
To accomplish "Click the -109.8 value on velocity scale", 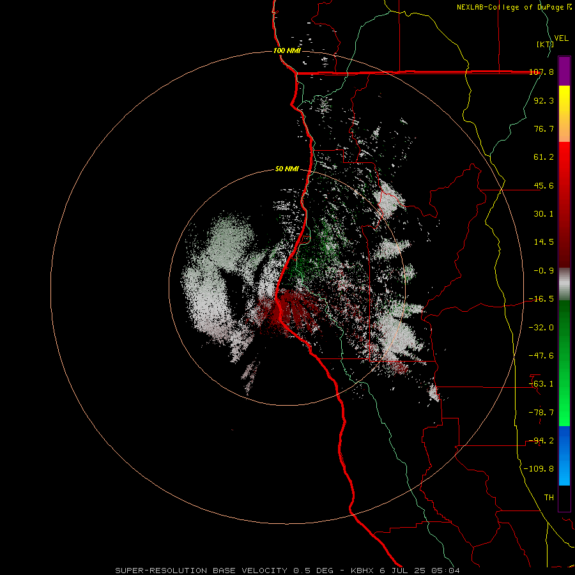I will pyautogui.click(x=539, y=469).
